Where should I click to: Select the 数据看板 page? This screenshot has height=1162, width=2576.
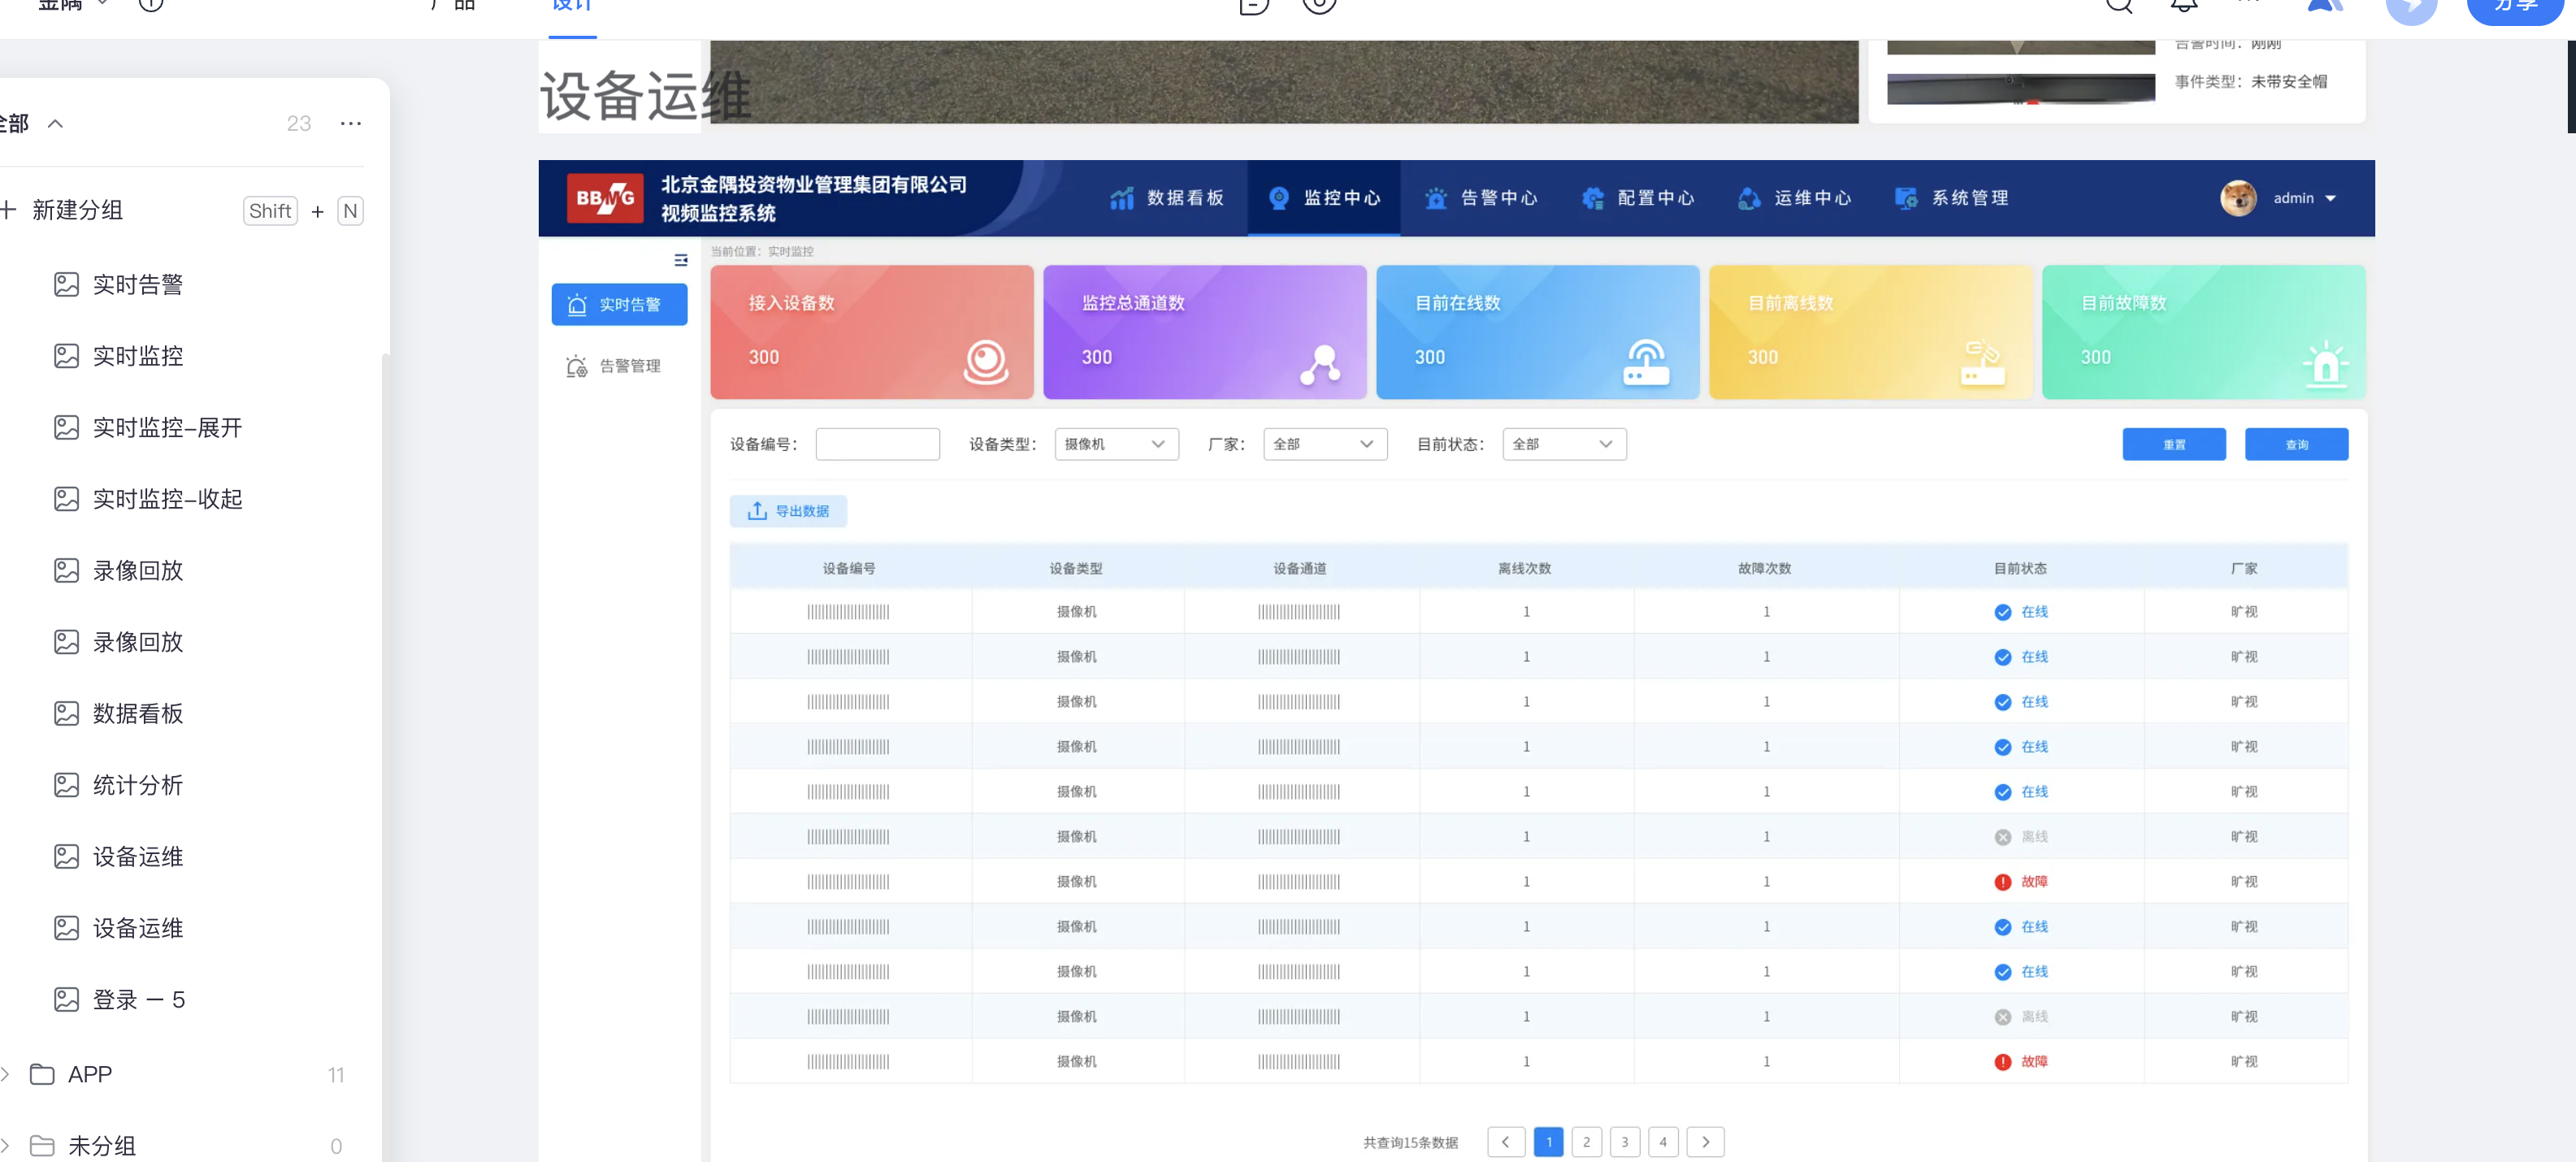pyautogui.click(x=138, y=714)
